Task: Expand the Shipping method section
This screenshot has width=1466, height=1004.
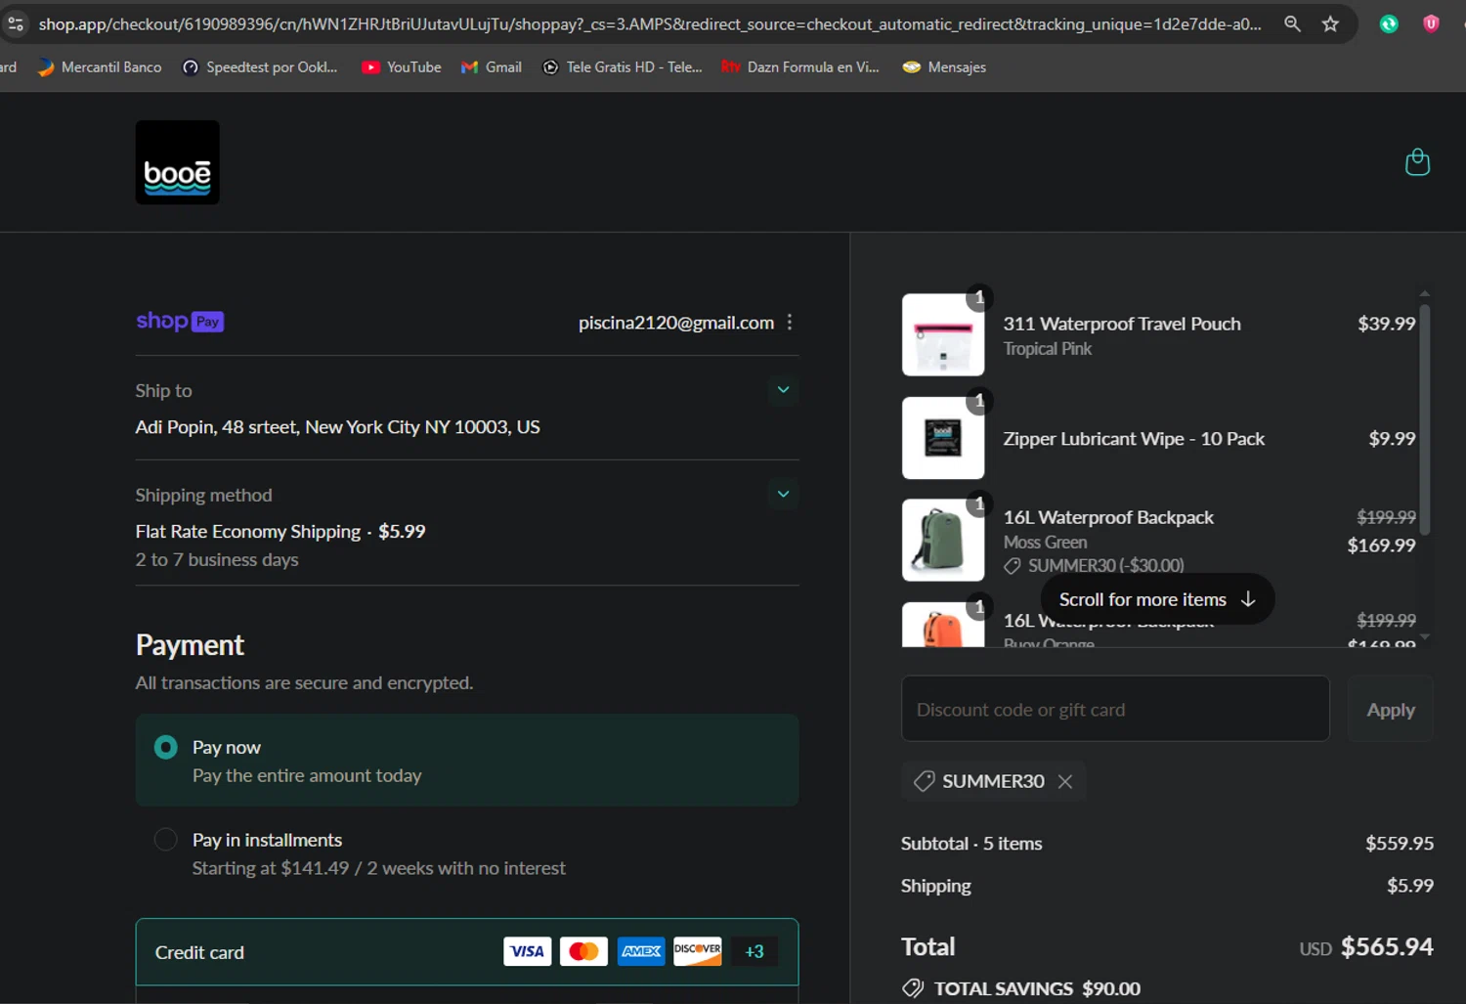Action: point(783,494)
